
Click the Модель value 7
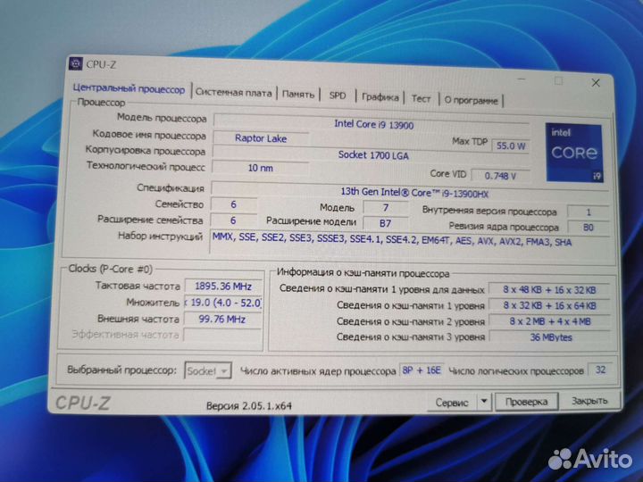(386, 208)
